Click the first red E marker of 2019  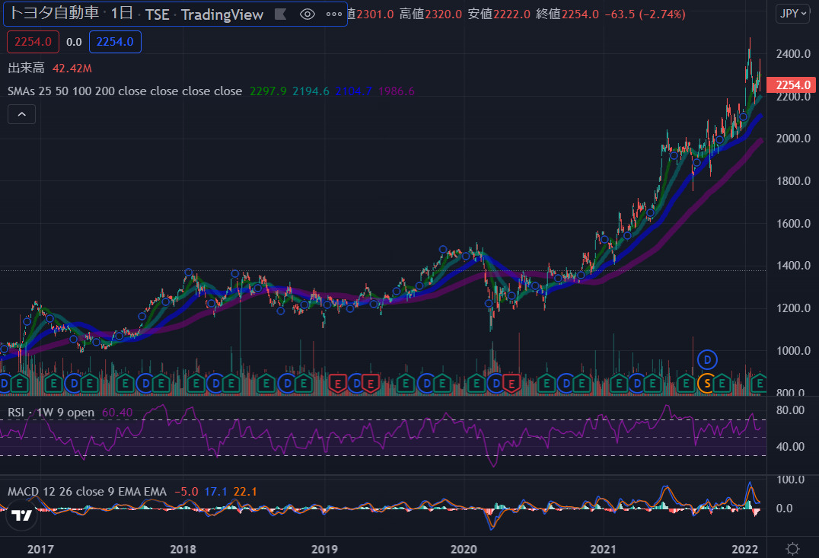point(337,384)
